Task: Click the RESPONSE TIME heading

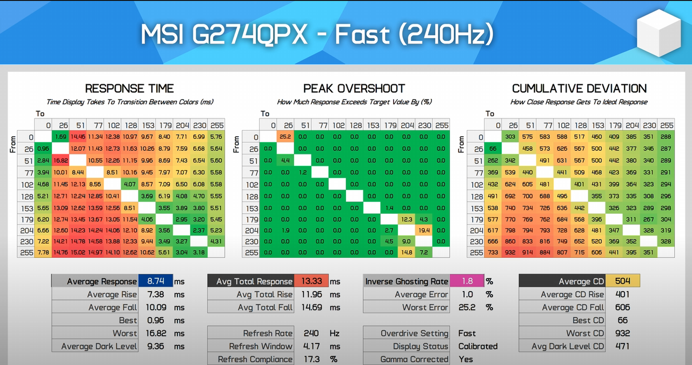Action: pyautogui.click(x=130, y=89)
